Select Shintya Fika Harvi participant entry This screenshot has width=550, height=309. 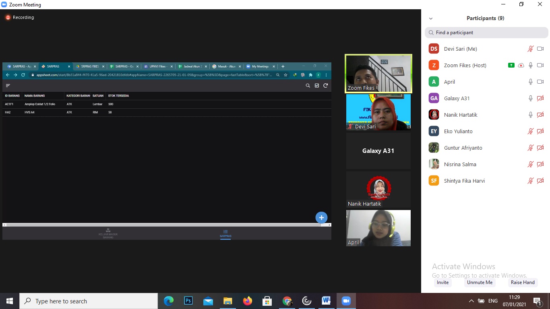pos(464,181)
